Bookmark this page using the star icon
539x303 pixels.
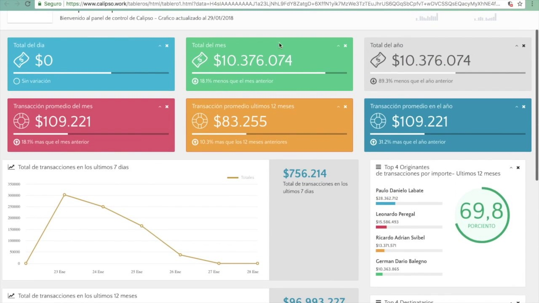point(520,4)
